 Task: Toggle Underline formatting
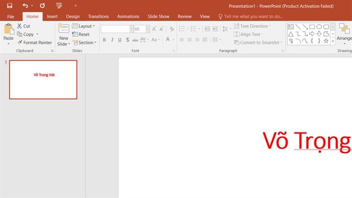coord(120,40)
